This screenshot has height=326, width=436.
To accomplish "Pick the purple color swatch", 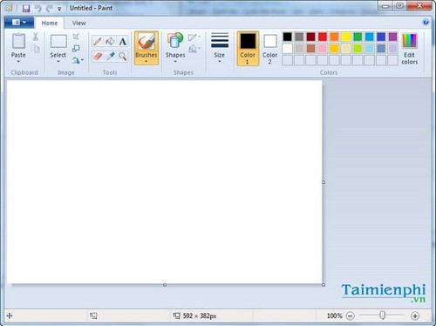I will click(x=392, y=37).
